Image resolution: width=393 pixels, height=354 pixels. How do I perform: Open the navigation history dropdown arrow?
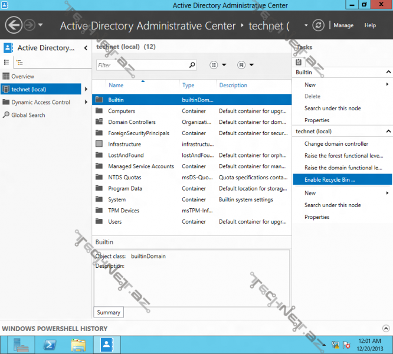click(41, 25)
